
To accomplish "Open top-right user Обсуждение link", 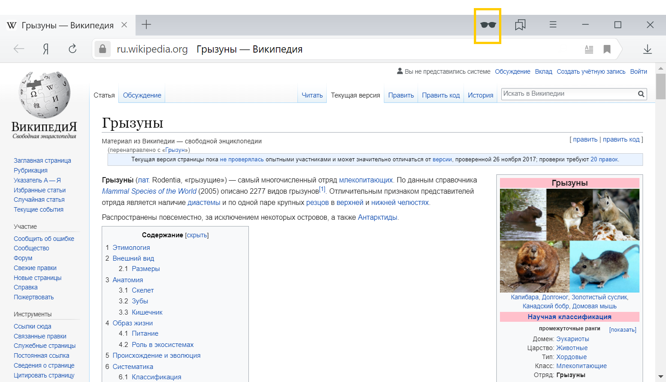I will point(513,71).
